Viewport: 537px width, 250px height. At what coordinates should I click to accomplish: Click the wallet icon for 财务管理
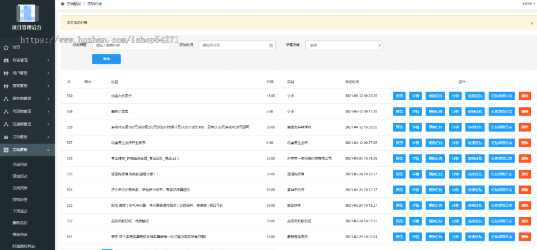click(x=6, y=60)
